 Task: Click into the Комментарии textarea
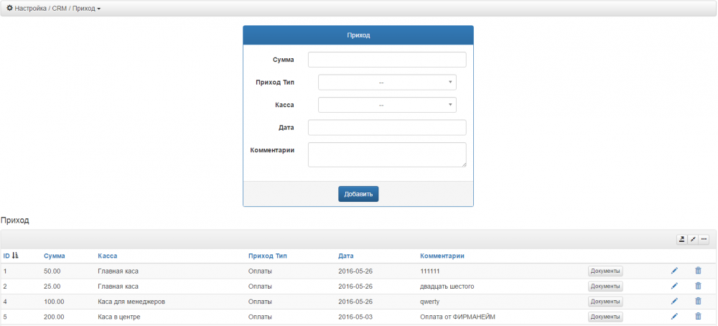[388, 155]
